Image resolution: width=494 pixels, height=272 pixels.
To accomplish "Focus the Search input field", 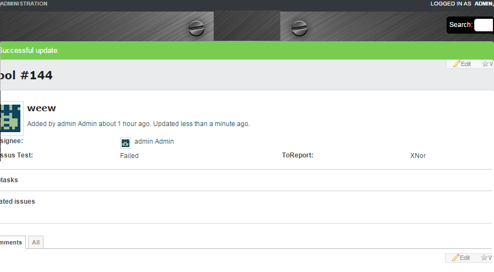I will [x=484, y=25].
